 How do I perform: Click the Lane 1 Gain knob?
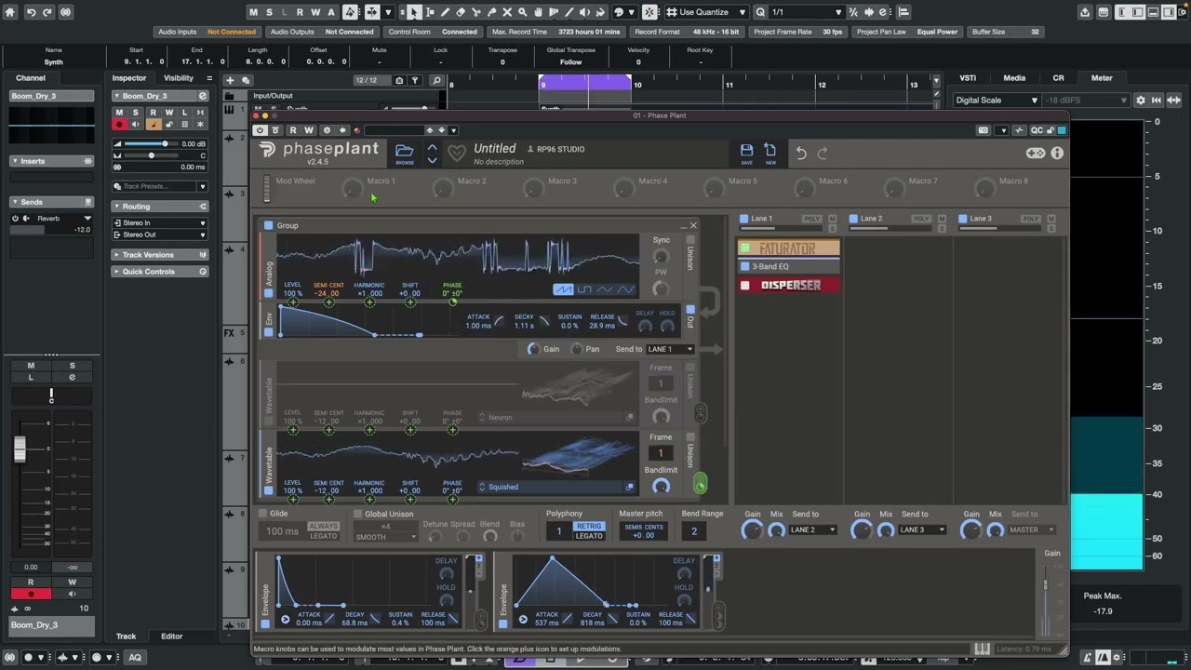[752, 530]
